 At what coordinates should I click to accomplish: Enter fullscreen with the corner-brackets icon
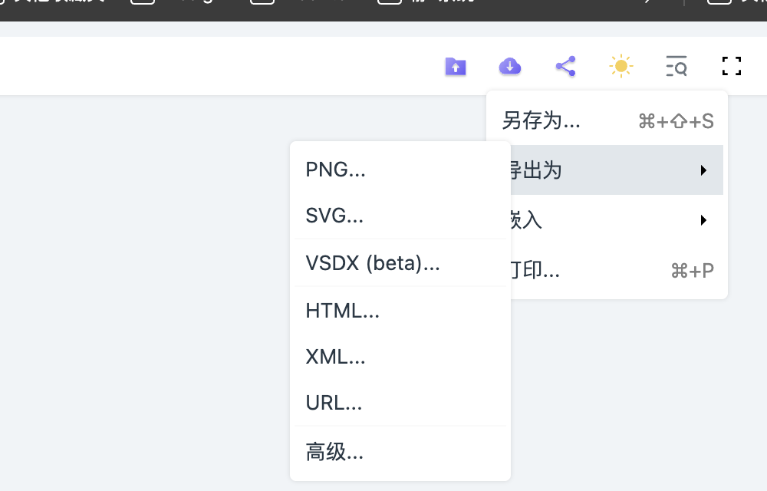732,67
